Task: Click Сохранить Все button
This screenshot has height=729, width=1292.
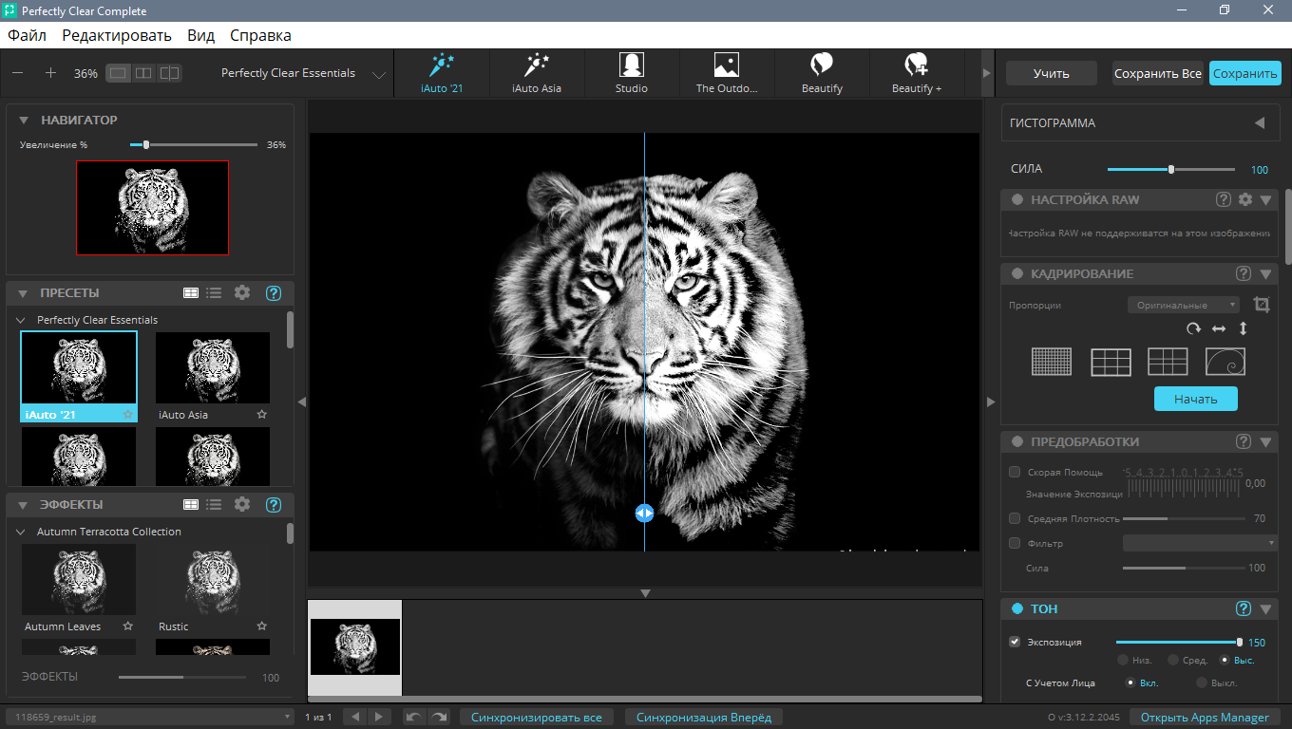Action: 1158,73
